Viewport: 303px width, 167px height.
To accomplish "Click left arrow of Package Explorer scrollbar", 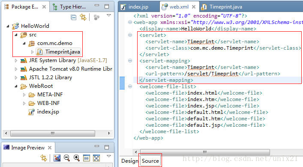I will pos(6,134).
